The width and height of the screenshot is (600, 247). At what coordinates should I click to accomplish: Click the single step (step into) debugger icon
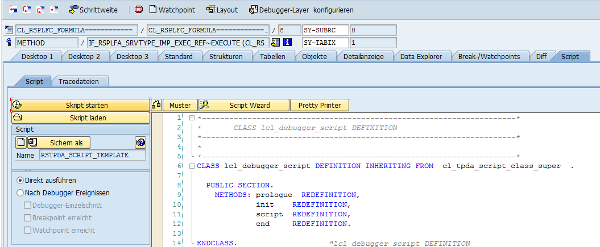(x=13, y=9)
